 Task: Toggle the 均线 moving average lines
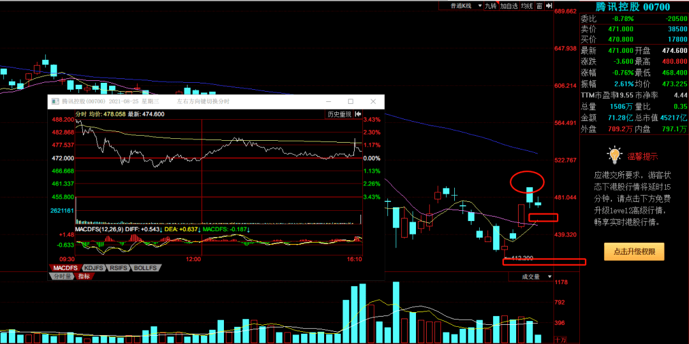[526, 6]
